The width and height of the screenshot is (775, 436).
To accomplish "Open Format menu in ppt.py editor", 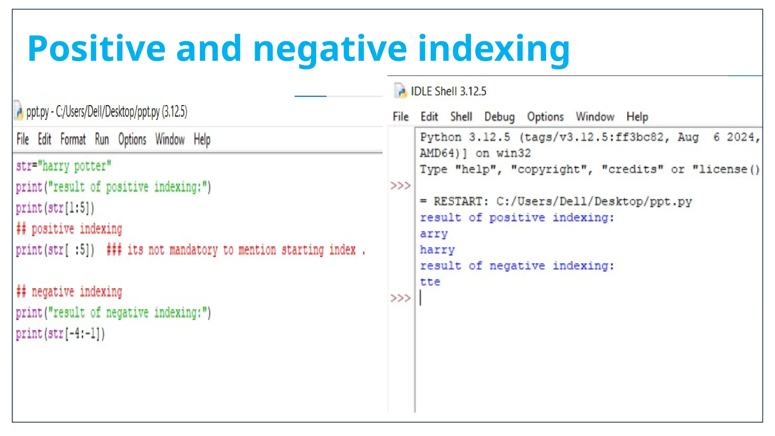I will (x=73, y=139).
